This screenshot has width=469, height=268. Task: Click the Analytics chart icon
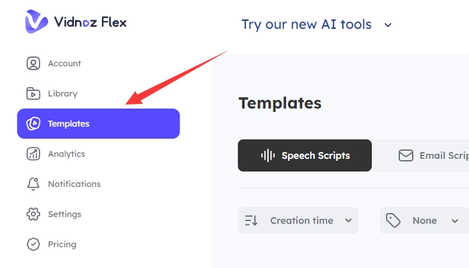click(33, 154)
